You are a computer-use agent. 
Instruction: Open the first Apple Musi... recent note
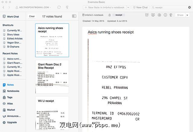(x=12, y=71)
